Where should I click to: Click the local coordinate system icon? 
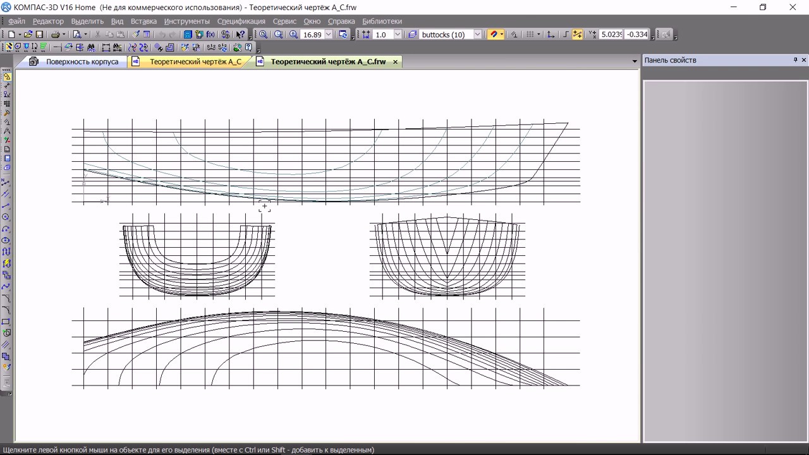pos(550,34)
